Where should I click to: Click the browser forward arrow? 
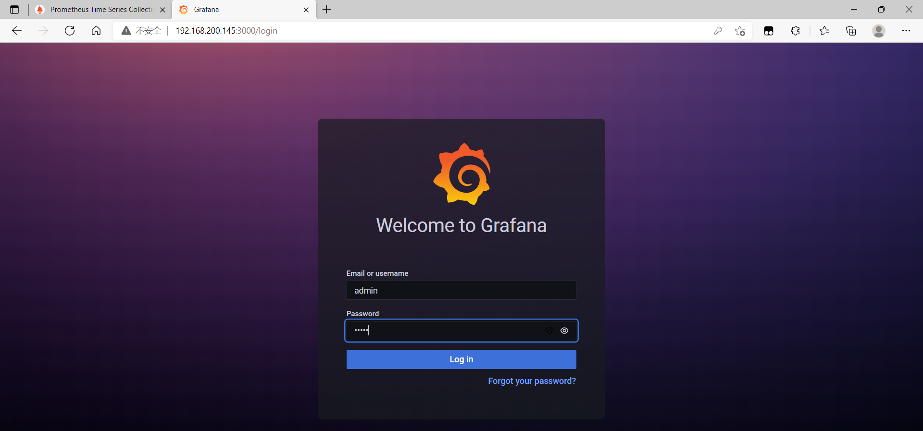click(43, 31)
